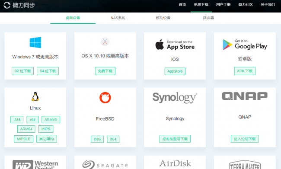Click the 微力同步 sync logo icon
This screenshot has height=169, width=281.
pyautogui.click(x=7, y=5)
